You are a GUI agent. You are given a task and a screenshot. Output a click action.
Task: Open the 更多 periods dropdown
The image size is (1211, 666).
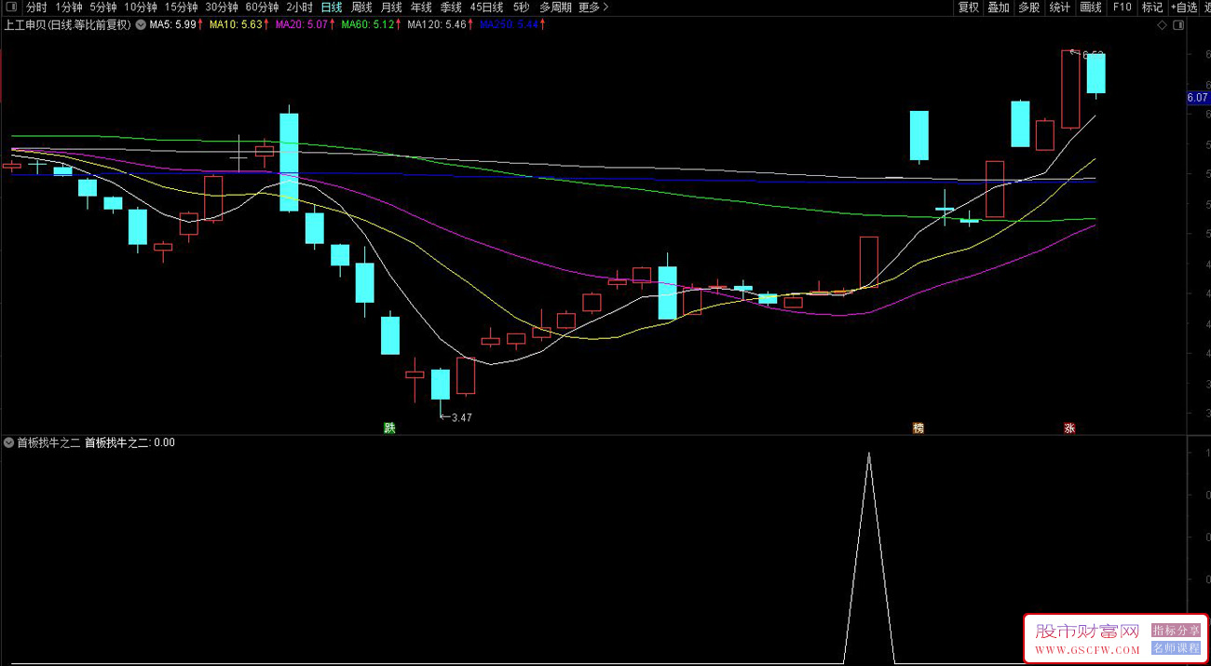593,7
